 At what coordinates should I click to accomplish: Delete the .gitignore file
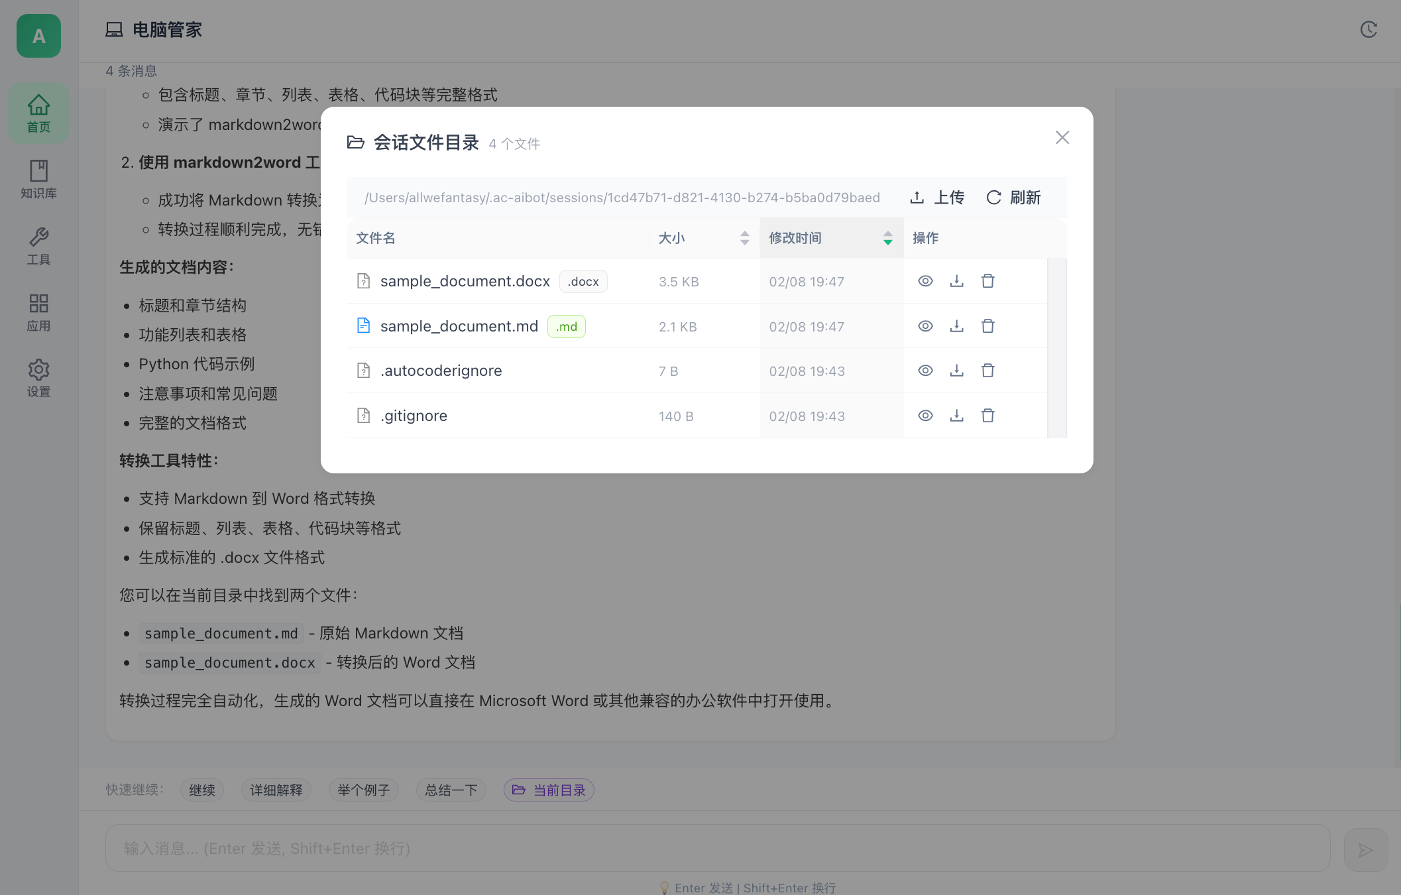987,415
